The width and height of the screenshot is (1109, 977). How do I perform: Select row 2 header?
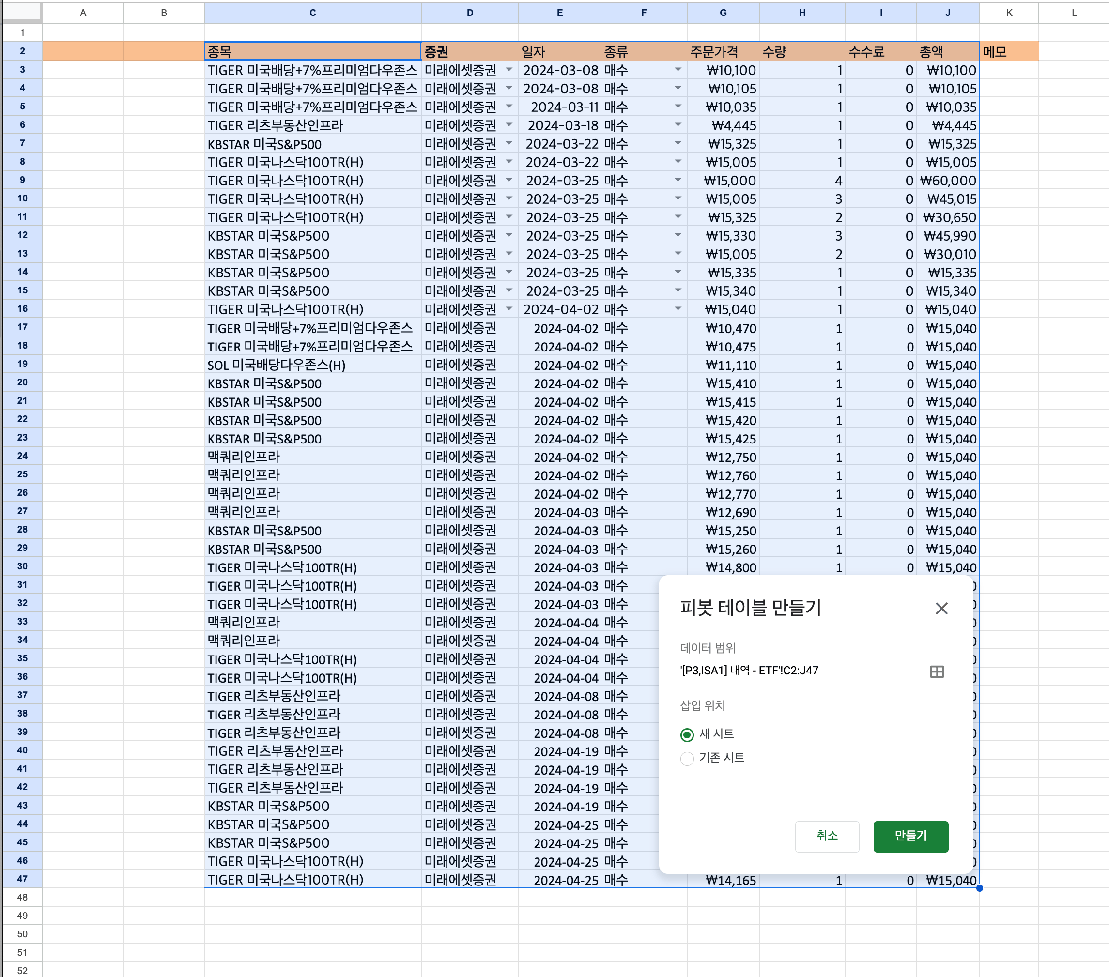[x=22, y=51]
